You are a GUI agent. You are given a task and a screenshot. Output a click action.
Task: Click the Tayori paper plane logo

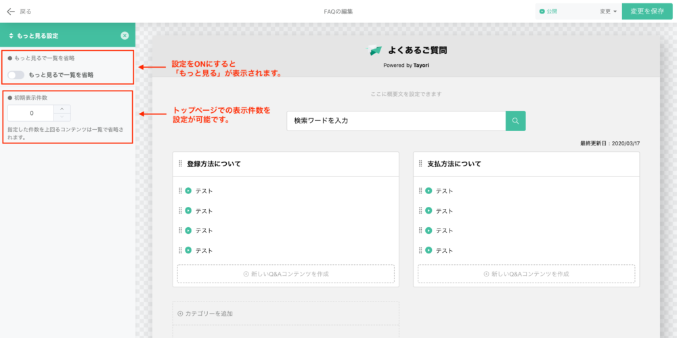pyautogui.click(x=375, y=51)
